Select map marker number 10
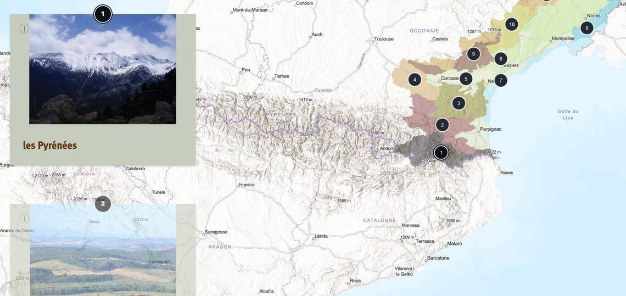Screen dimensions: 626x296 pyautogui.click(x=511, y=24)
